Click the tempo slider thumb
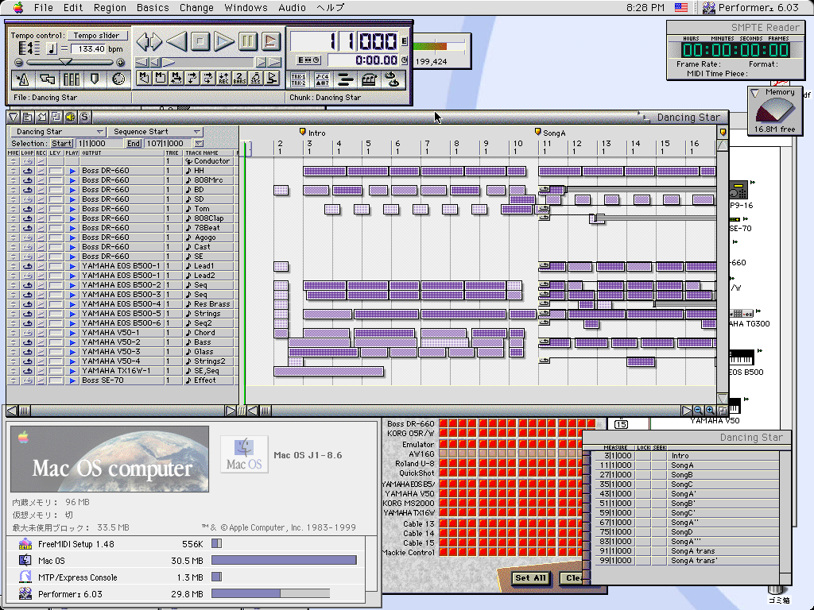Image resolution: width=814 pixels, height=610 pixels. 65,62
